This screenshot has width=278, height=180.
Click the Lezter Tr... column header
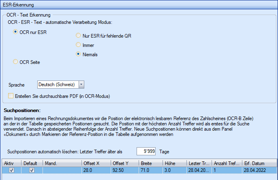[x=199, y=163]
